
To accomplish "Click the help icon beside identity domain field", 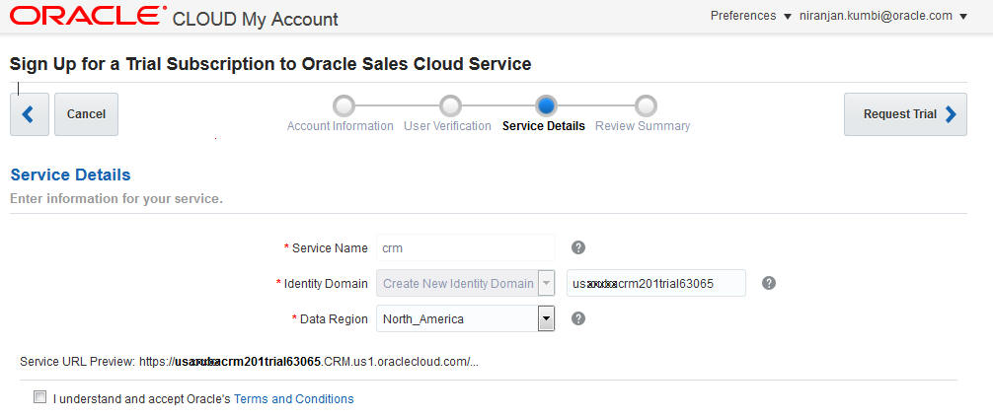I will (x=769, y=283).
